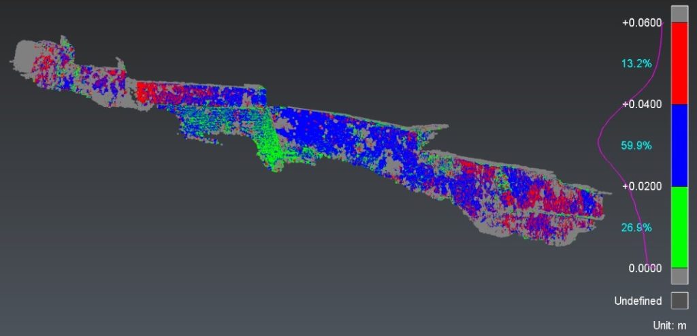Click the red segment of the color scale
Screen dimensions: 697x336
coord(679,63)
